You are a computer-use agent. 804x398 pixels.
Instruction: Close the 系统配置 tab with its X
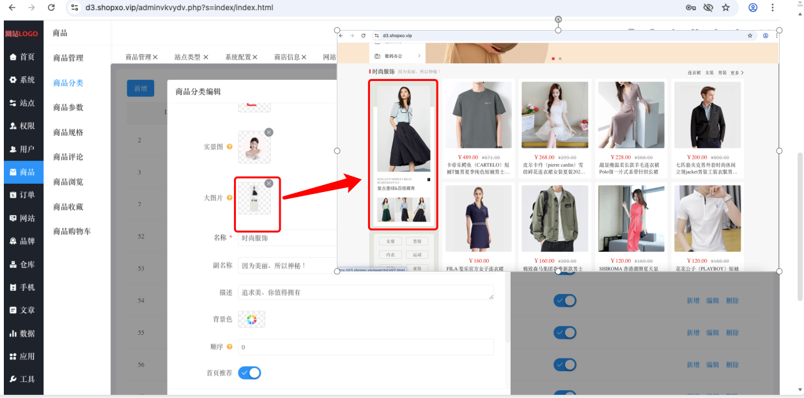[255, 57]
